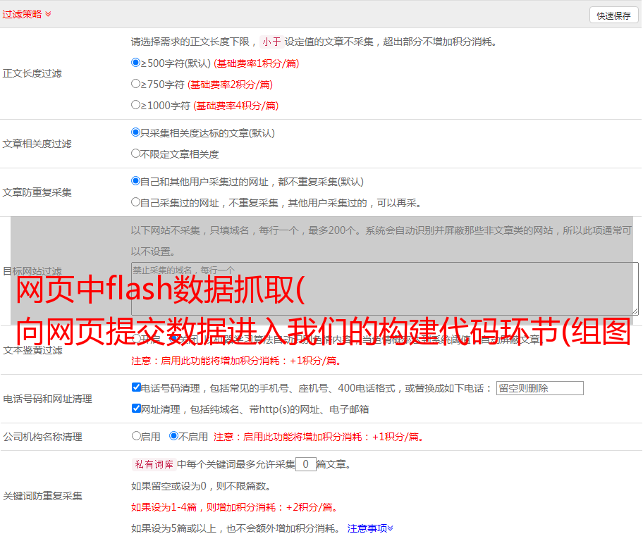This screenshot has height=541, width=643.
Task: Expand the 注意事项 link
Action: click(370, 529)
